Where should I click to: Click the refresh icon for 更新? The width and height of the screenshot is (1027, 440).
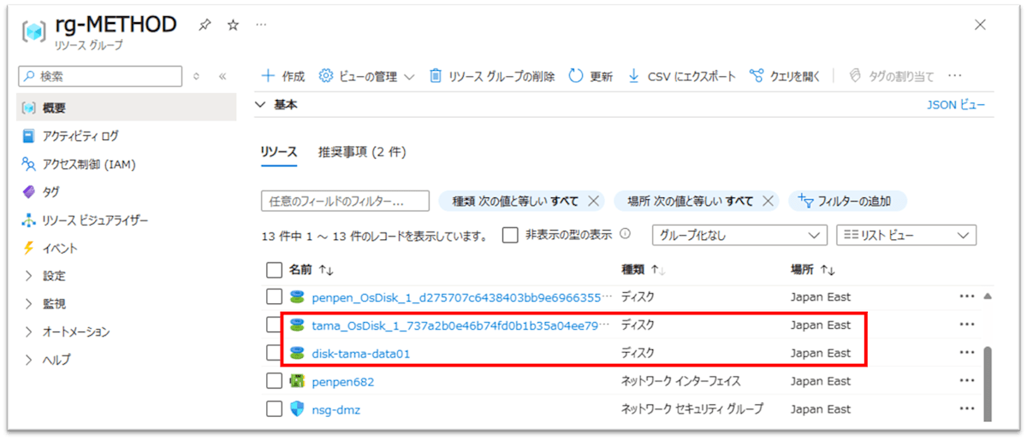[576, 76]
